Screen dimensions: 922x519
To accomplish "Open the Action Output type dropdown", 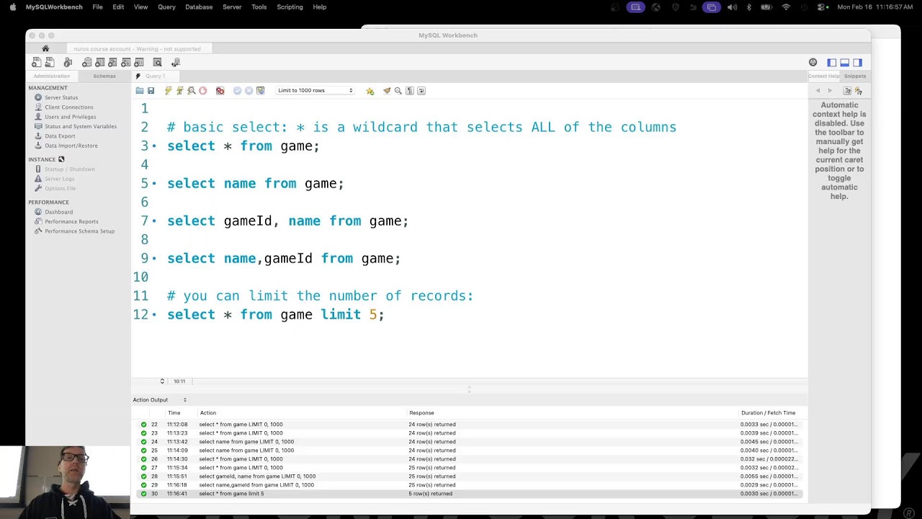I will [x=160, y=400].
